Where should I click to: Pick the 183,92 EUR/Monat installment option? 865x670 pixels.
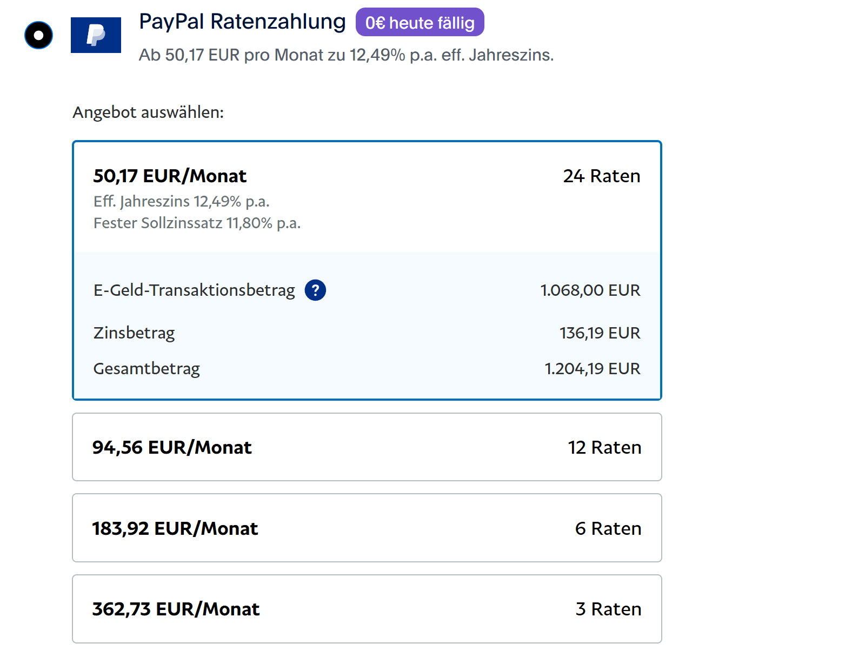(175, 528)
